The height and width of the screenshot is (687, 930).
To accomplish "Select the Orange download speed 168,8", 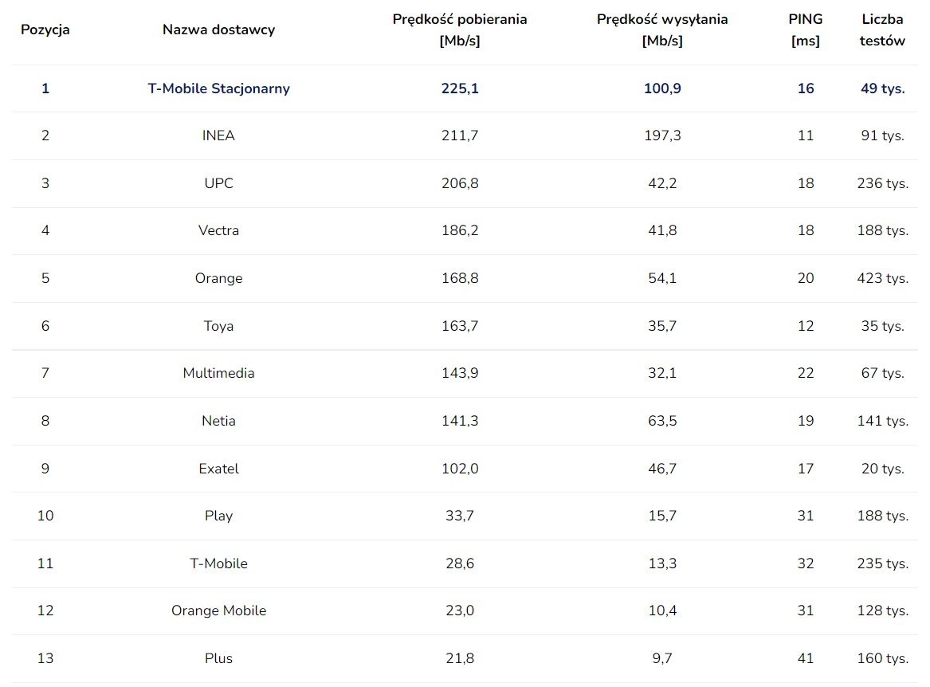I will pyautogui.click(x=460, y=278).
